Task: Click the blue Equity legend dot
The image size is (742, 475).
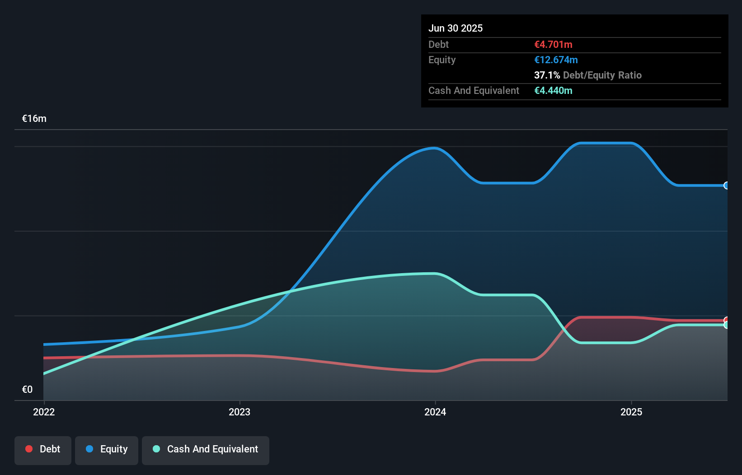Action: tap(90, 449)
